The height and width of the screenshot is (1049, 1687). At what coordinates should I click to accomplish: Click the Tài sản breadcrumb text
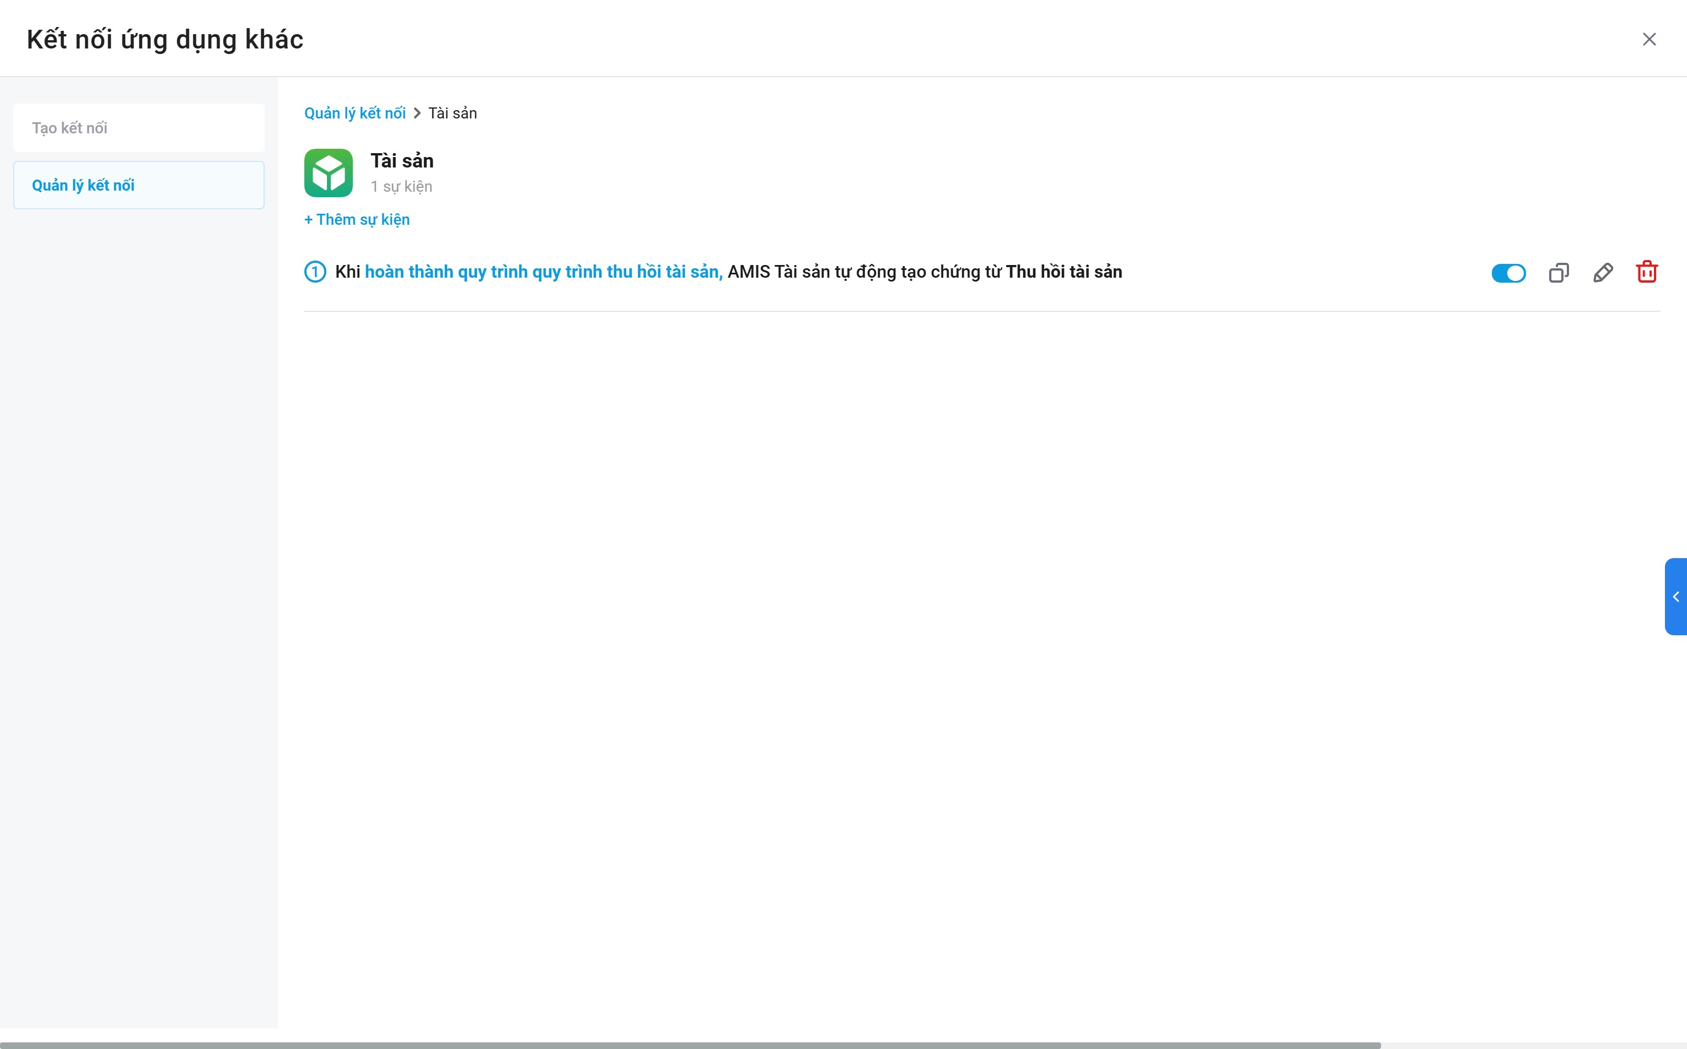tap(453, 113)
